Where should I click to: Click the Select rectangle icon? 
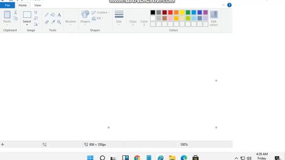pos(27,15)
